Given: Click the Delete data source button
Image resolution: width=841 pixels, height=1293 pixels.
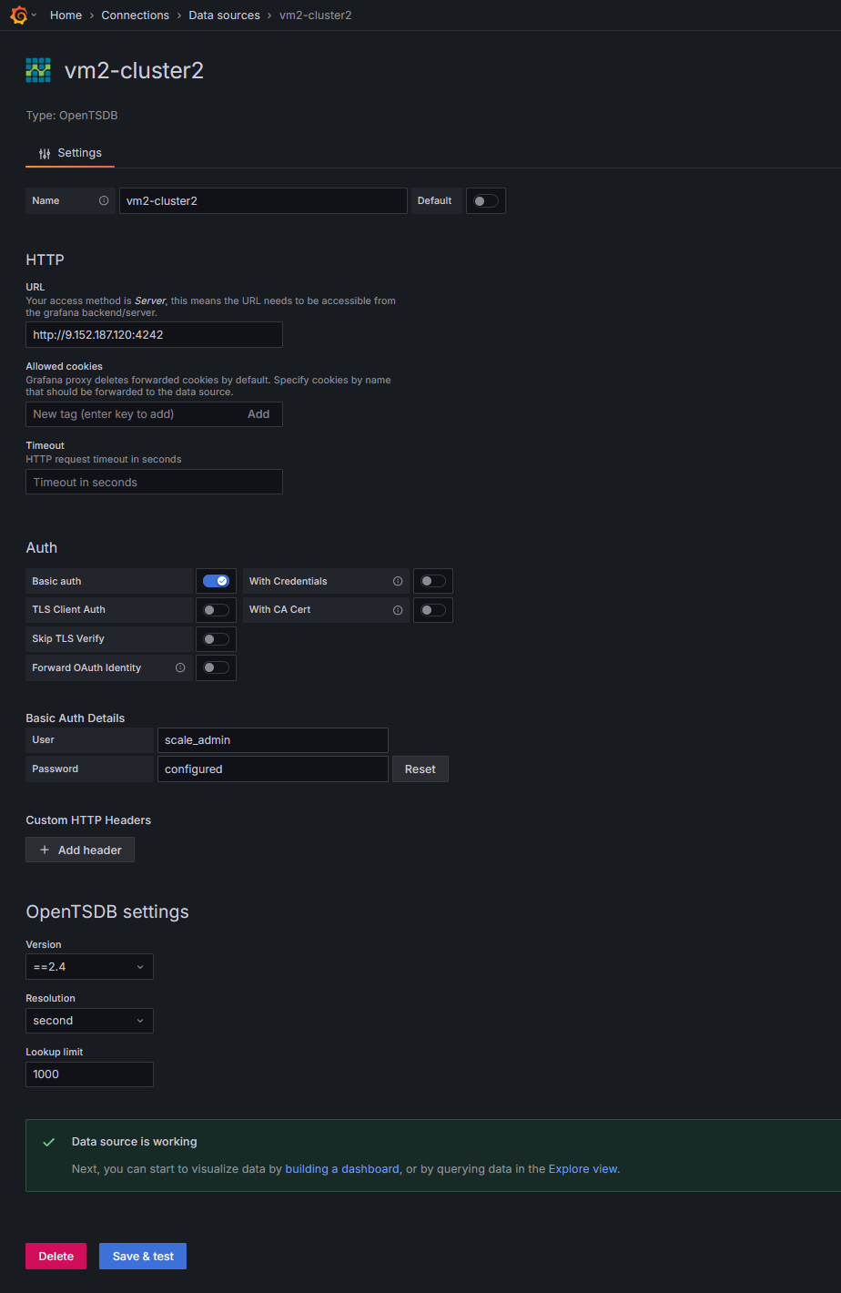Looking at the screenshot, I should tap(56, 1257).
